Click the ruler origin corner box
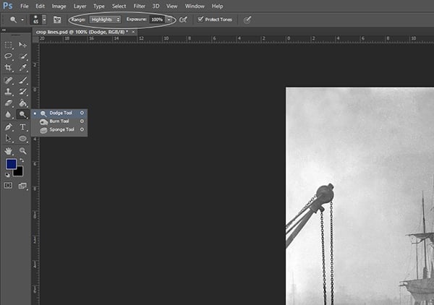The image size is (434, 305). point(35,39)
